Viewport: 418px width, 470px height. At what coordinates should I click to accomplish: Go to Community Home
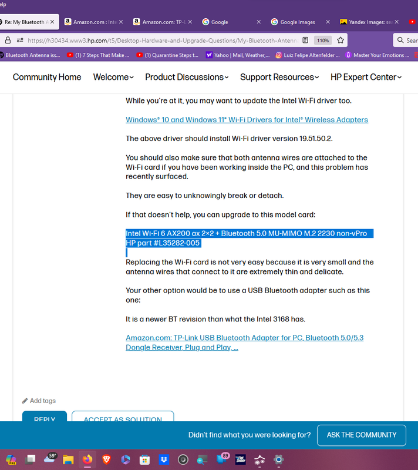click(x=47, y=77)
